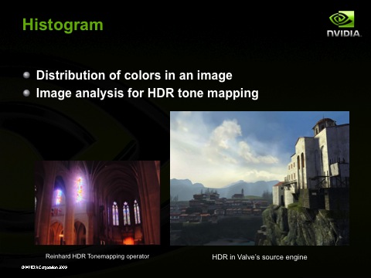Click the cathedral interior image
Image resolution: width=371 pixels, height=278 pixels.
coord(97,202)
